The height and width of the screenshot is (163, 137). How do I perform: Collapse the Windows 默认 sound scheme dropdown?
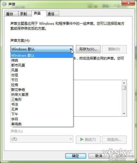click(42, 49)
